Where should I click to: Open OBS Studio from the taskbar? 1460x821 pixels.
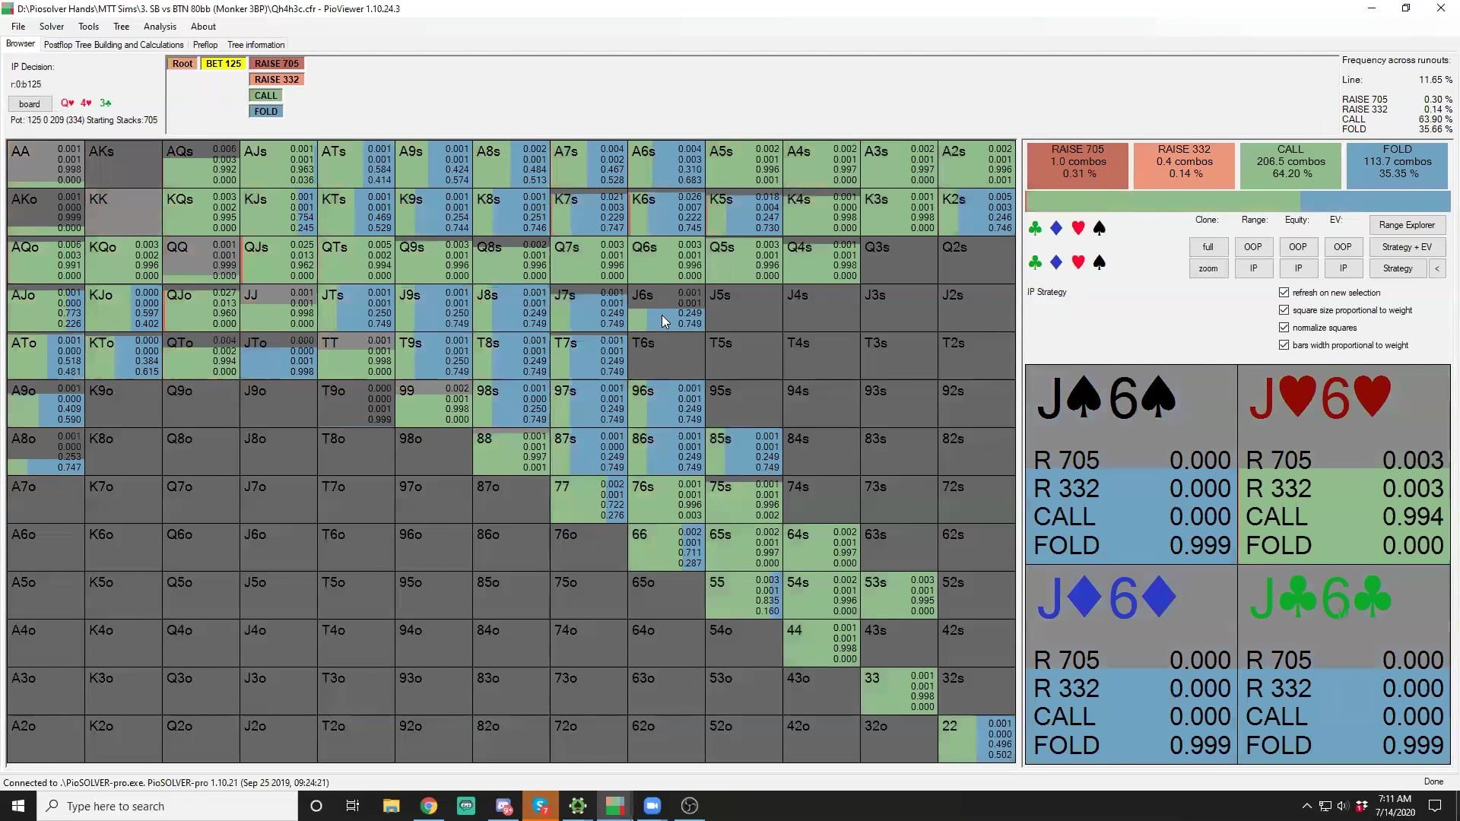(x=690, y=806)
